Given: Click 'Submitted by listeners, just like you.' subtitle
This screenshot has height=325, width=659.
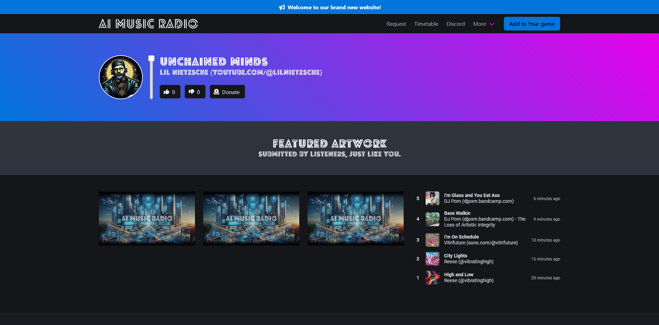Looking at the screenshot, I should (x=329, y=154).
